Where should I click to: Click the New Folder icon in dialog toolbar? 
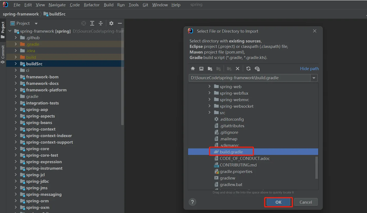(x=229, y=69)
